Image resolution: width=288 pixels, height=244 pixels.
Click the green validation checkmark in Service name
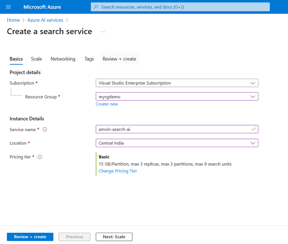[254, 129]
